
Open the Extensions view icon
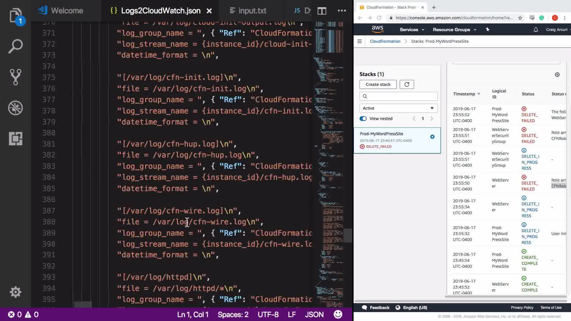(x=15, y=139)
